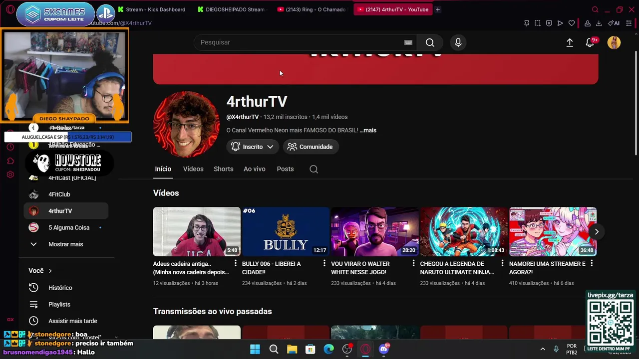Open the ad blocker shield icon
The image size is (639, 359).
point(549,23)
